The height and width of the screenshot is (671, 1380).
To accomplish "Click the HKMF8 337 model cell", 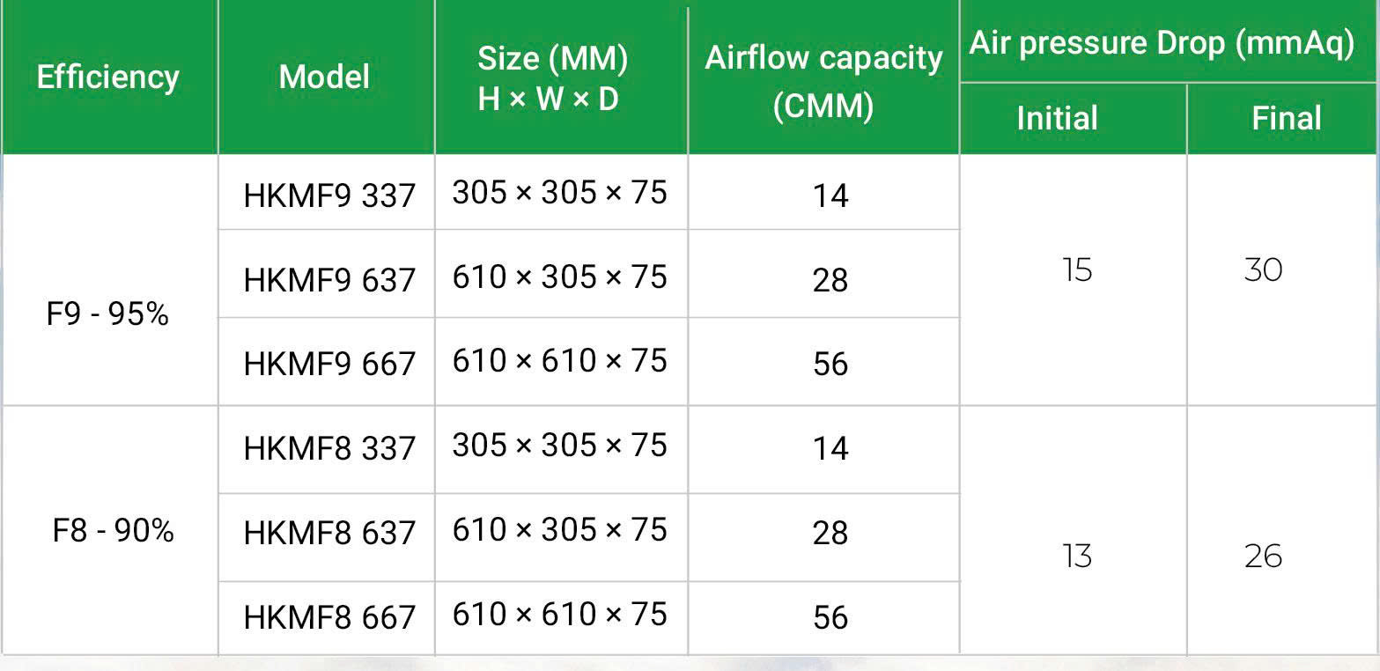I will pos(328,448).
